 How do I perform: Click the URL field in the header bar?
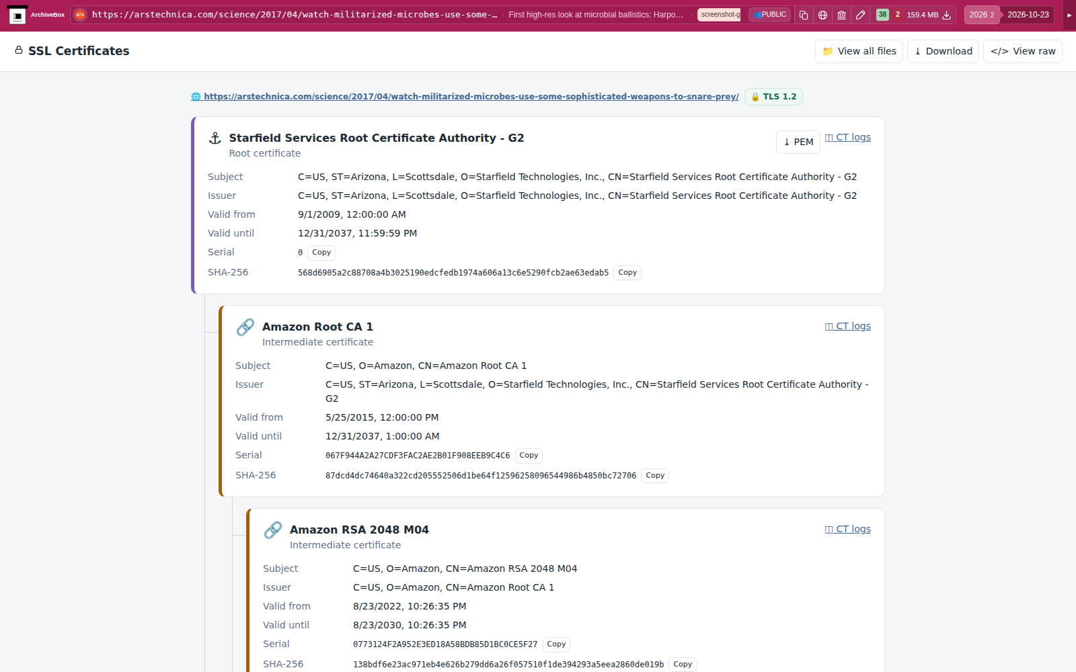click(x=295, y=15)
